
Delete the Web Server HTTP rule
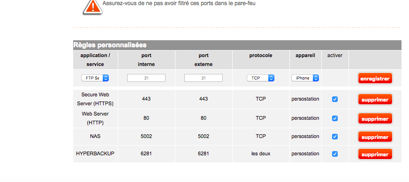(375, 119)
